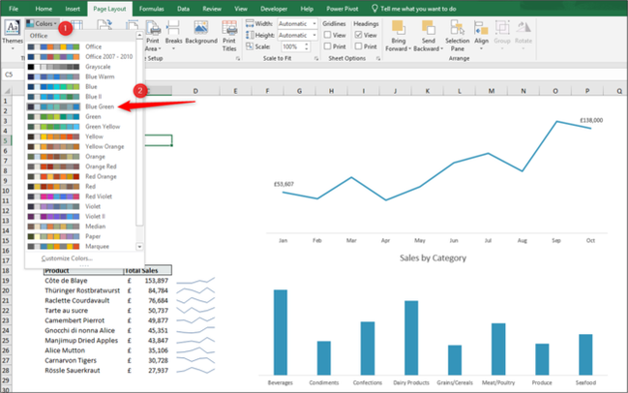
Task: Select the Blue Green color palette
Action: click(x=100, y=106)
